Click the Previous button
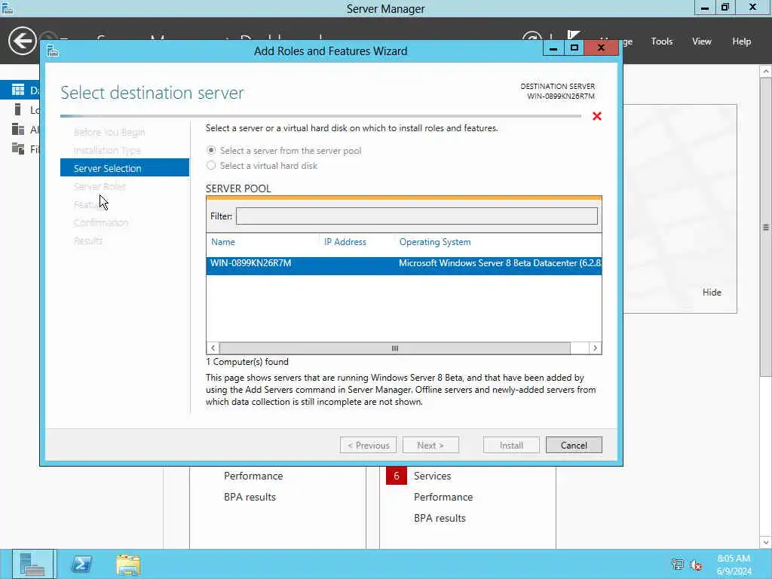 coord(368,445)
